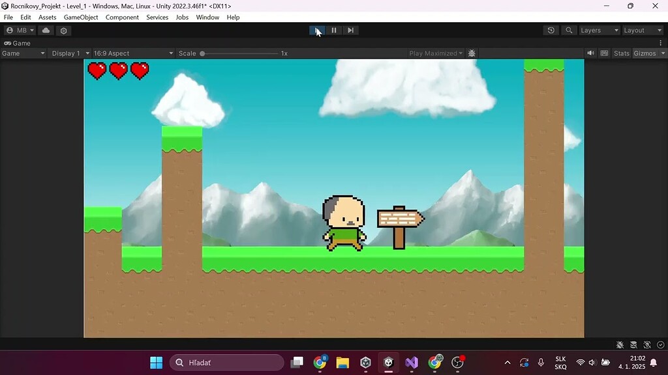Launch Visual Studio Code from the taskbar
The width and height of the screenshot is (668, 375).
(412, 362)
